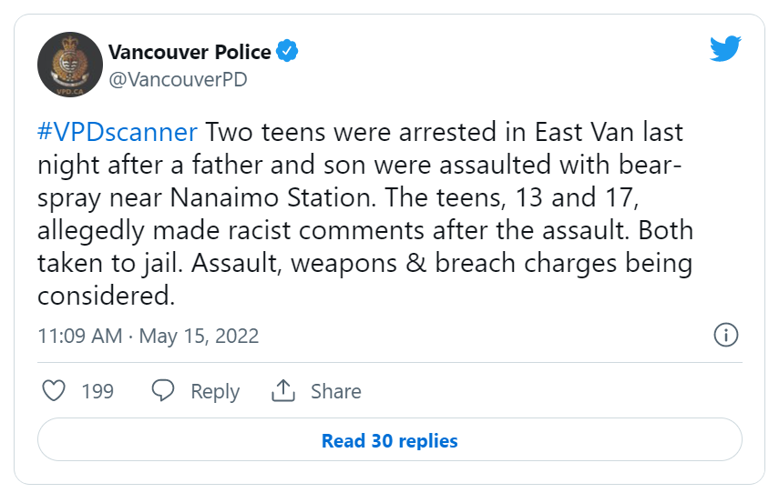Open the #VPDscanner hashtag
The height and width of the screenshot is (493, 779).
click(118, 133)
